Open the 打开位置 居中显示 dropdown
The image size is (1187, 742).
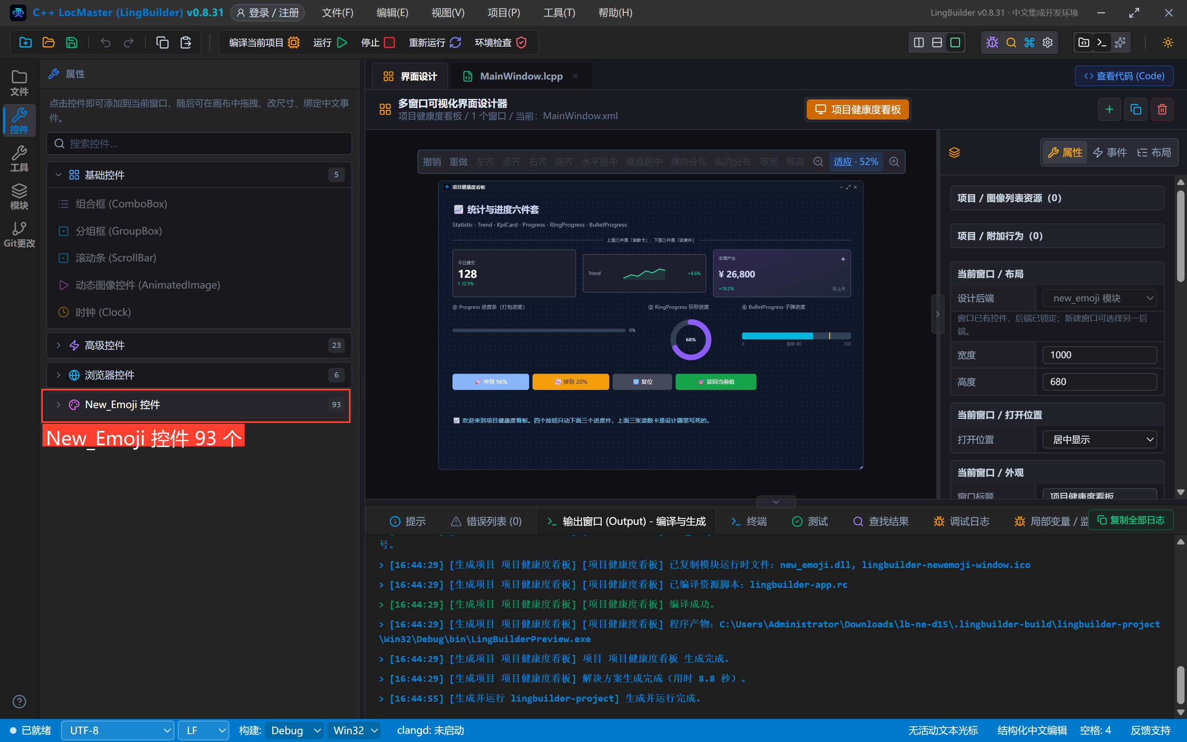point(1100,439)
